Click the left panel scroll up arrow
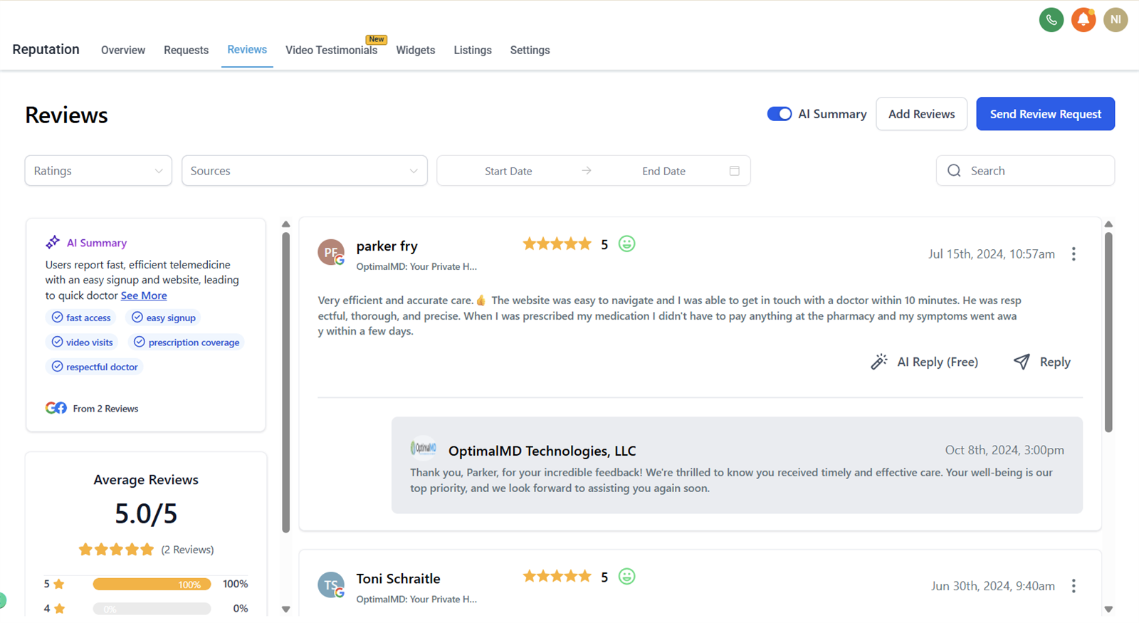This screenshot has height=623, width=1139. pyautogui.click(x=286, y=224)
